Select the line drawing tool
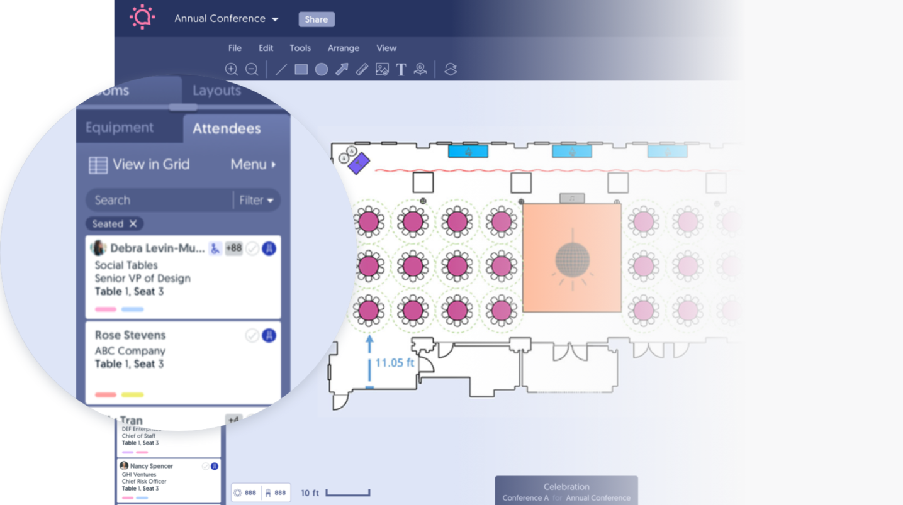Image resolution: width=903 pixels, height=505 pixels. 281,69
